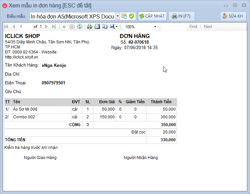The height and width of the screenshot is (194, 250).
Task: Click back to parent report arrow
Action: [x=64, y=27]
